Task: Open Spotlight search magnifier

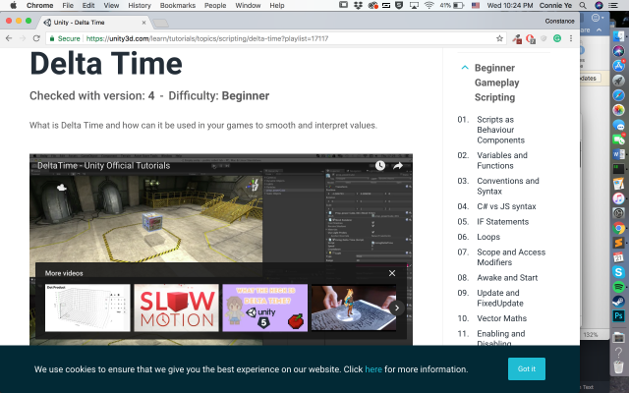Action: tap(583, 5)
